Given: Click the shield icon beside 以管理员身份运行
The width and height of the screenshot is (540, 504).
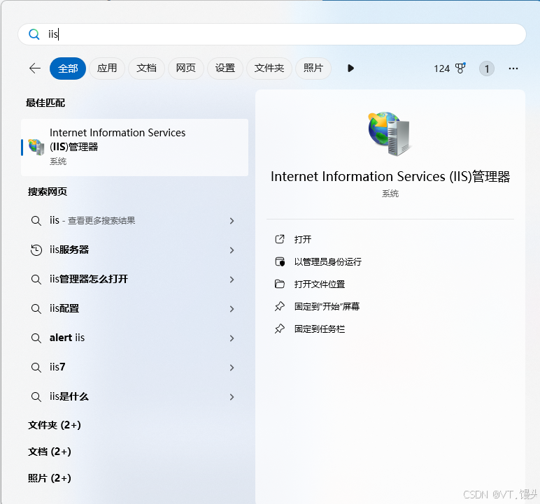Looking at the screenshot, I should pyautogui.click(x=280, y=261).
